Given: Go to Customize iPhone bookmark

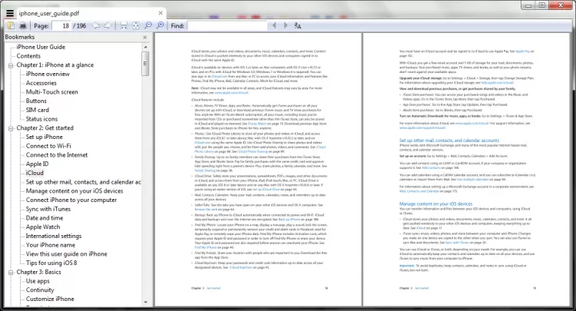Looking at the screenshot, I should tap(50, 299).
